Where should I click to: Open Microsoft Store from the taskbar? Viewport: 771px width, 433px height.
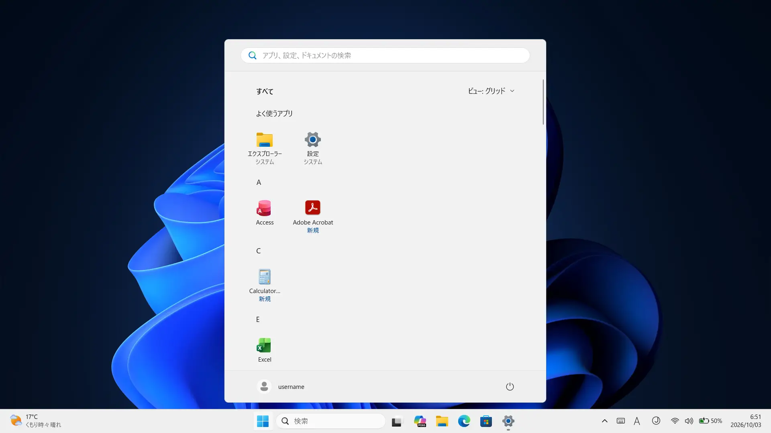pos(486,421)
